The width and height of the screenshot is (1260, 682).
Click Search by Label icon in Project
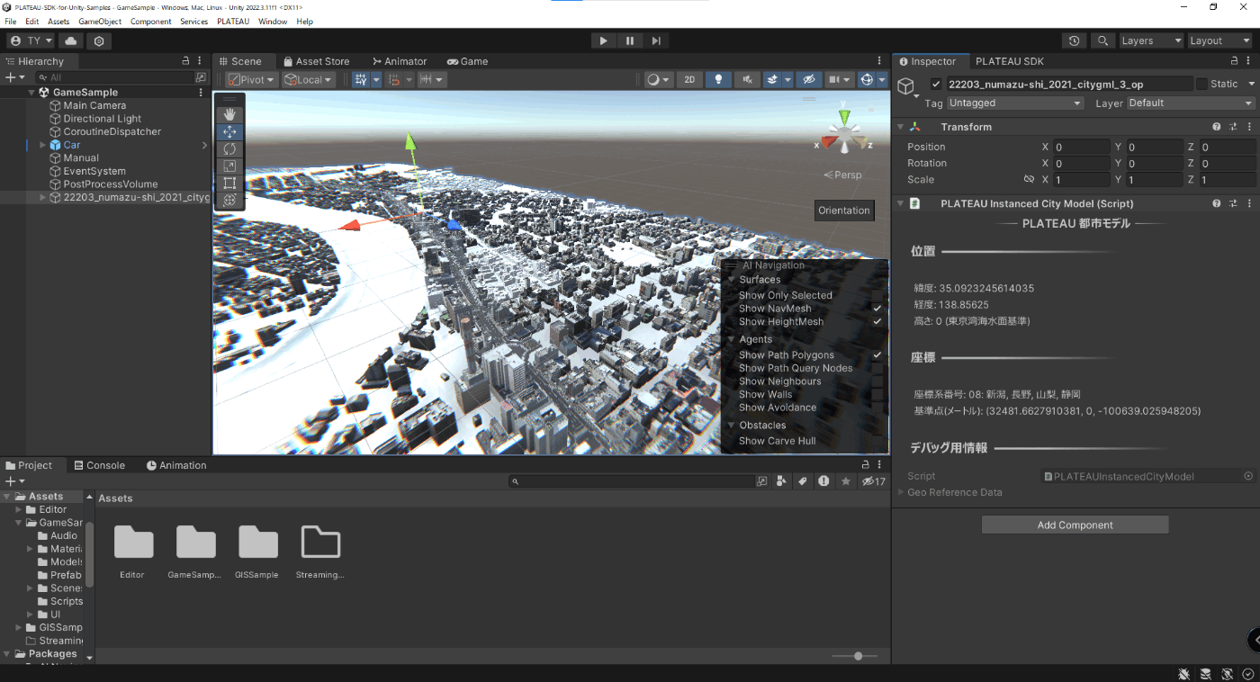pyautogui.click(x=803, y=481)
